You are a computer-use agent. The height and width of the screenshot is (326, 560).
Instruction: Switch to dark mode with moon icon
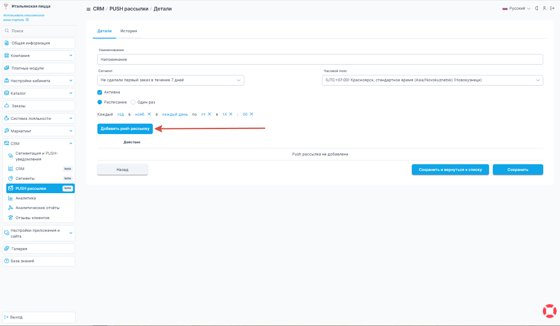[537, 8]
